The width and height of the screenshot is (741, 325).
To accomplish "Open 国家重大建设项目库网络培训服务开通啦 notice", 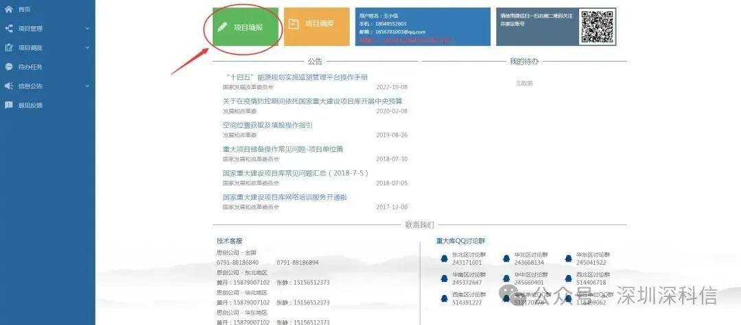I will point(285,197).
